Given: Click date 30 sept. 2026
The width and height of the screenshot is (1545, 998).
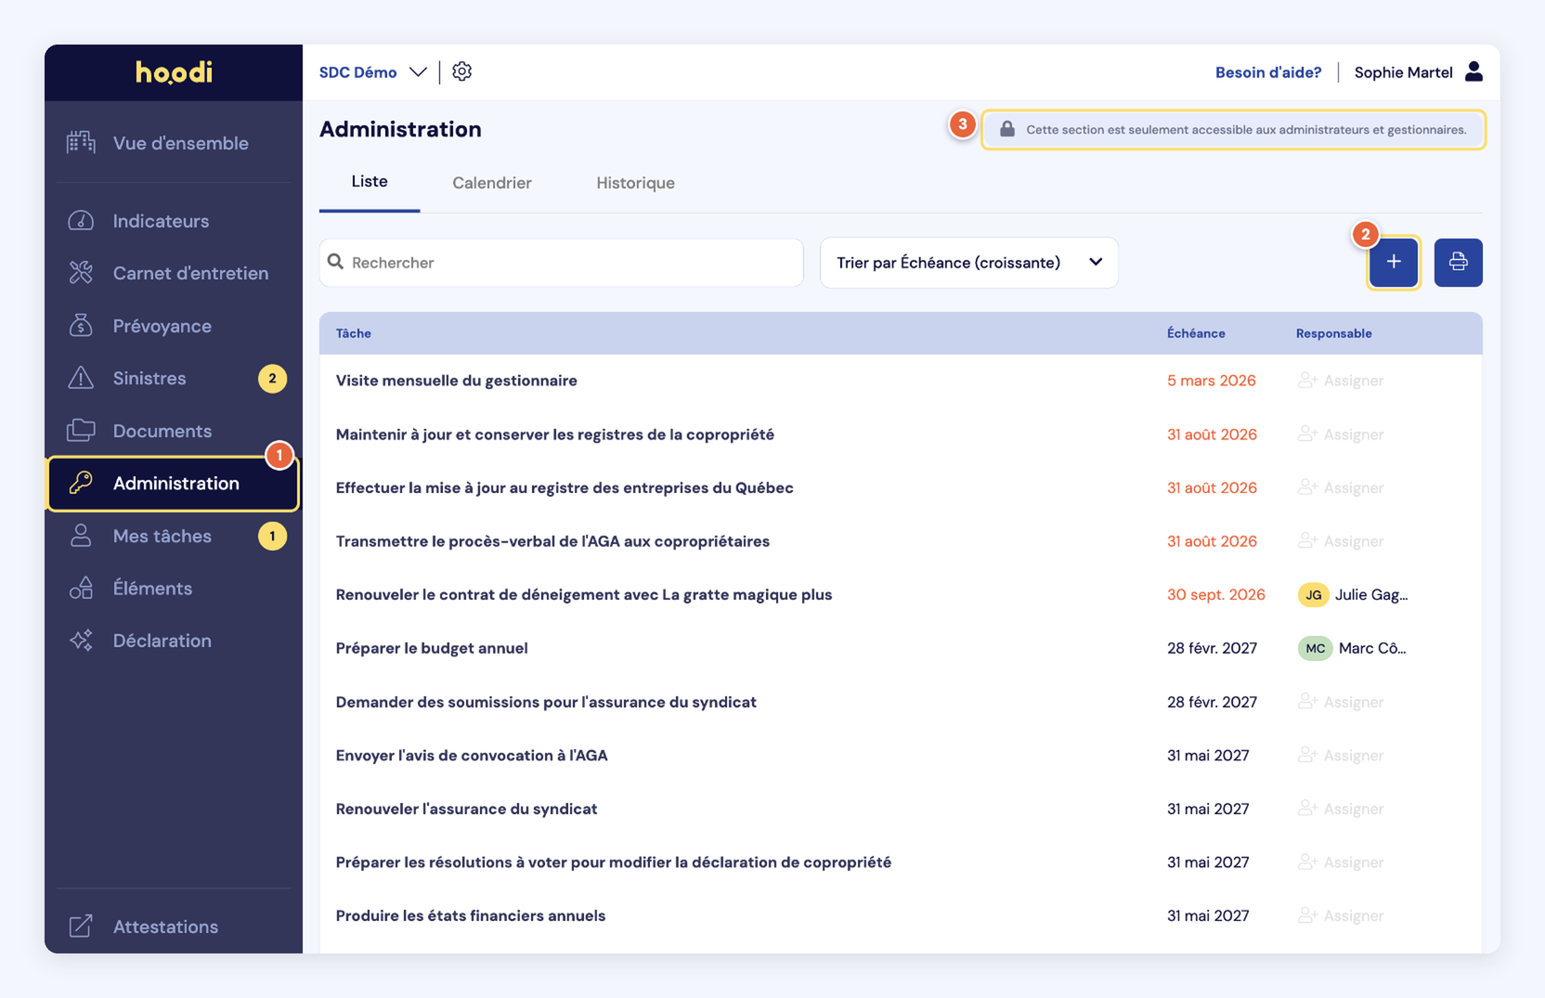Looking at the screenshot, I should pos(1215,595).
